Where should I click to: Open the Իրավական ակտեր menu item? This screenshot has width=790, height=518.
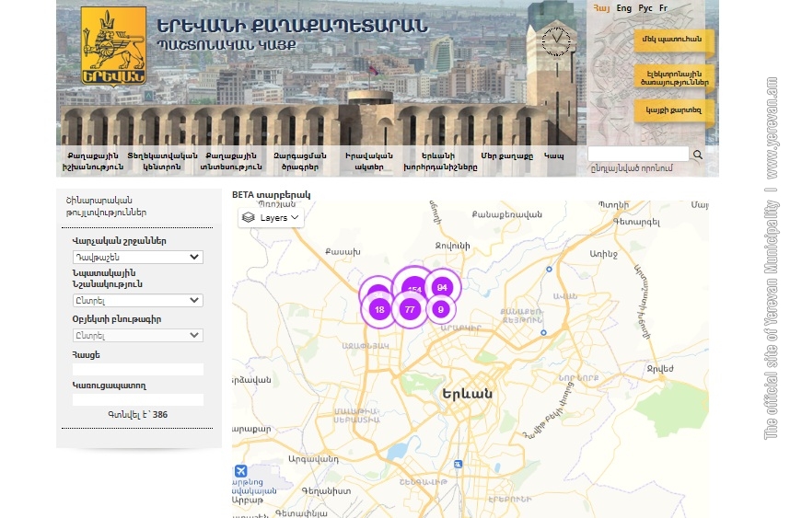[x=369, y=162]
